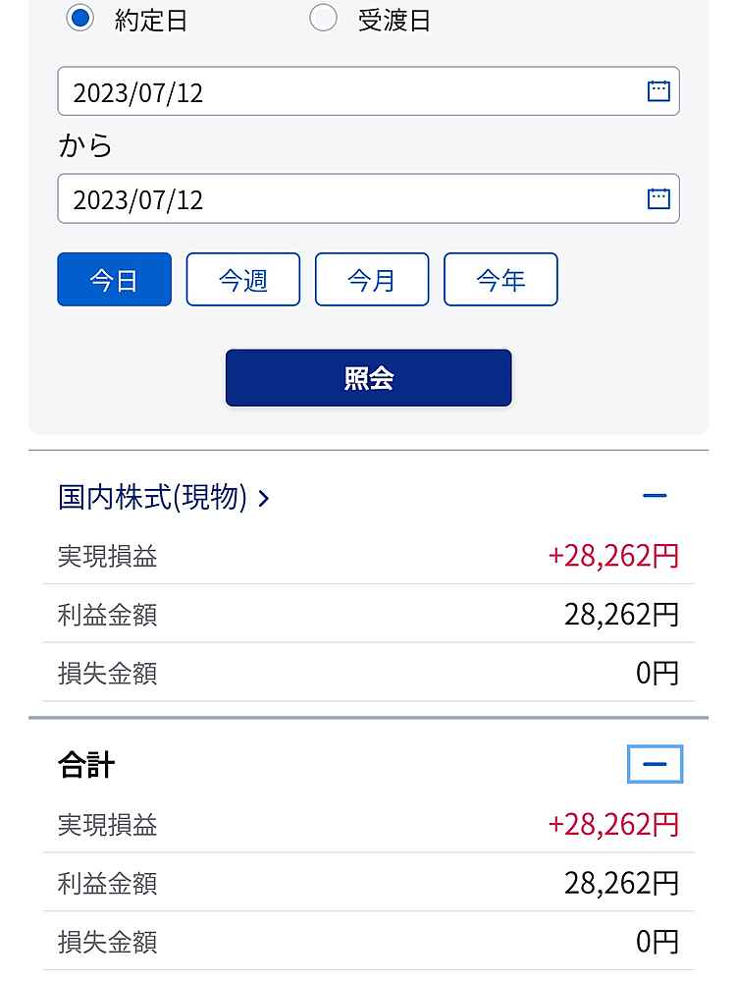Switch the period to 今週
Image resolution: width=736 pixels, height=982 pixels.
(x=242, y=280)
